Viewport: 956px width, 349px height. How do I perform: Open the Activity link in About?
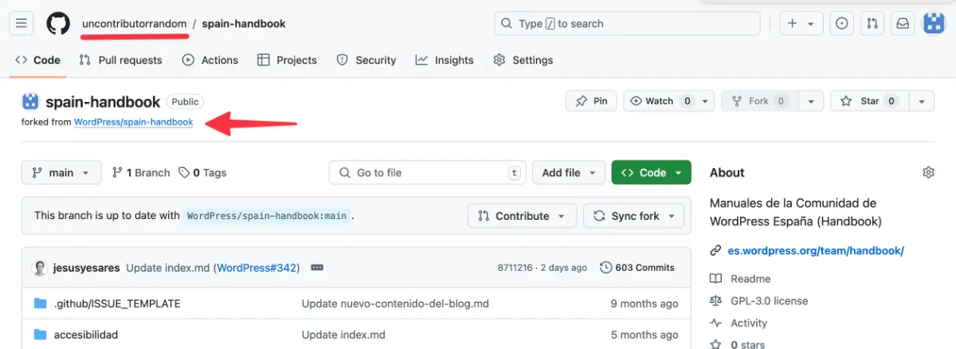point(749,324)
